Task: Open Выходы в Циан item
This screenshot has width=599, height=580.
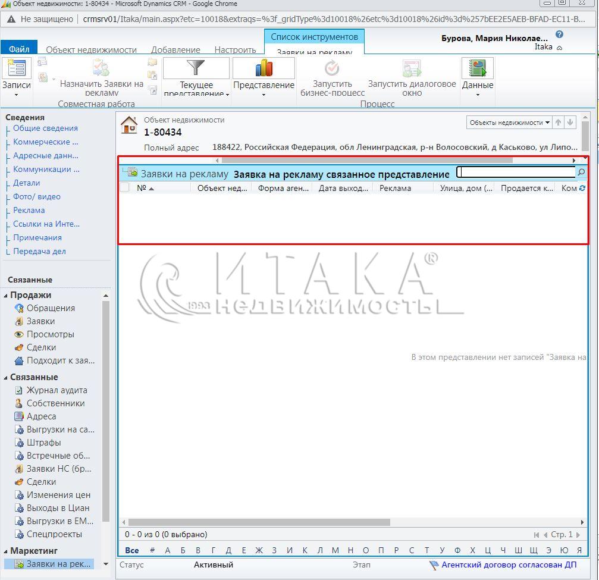Action: point(58,508)
